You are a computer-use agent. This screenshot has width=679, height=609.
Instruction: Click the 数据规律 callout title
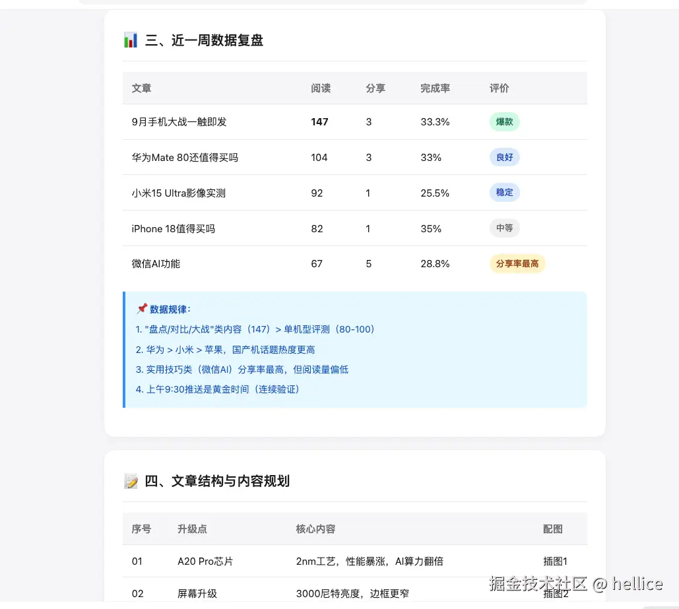point(170,309)
